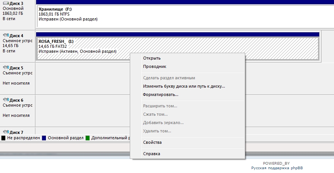Click the POWERED_BY text
The image size is (334, 173).
tap(276, 163)
